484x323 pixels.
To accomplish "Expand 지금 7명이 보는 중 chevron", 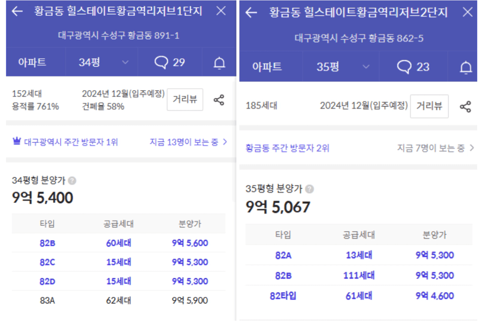I will click(x=472, y=148).
